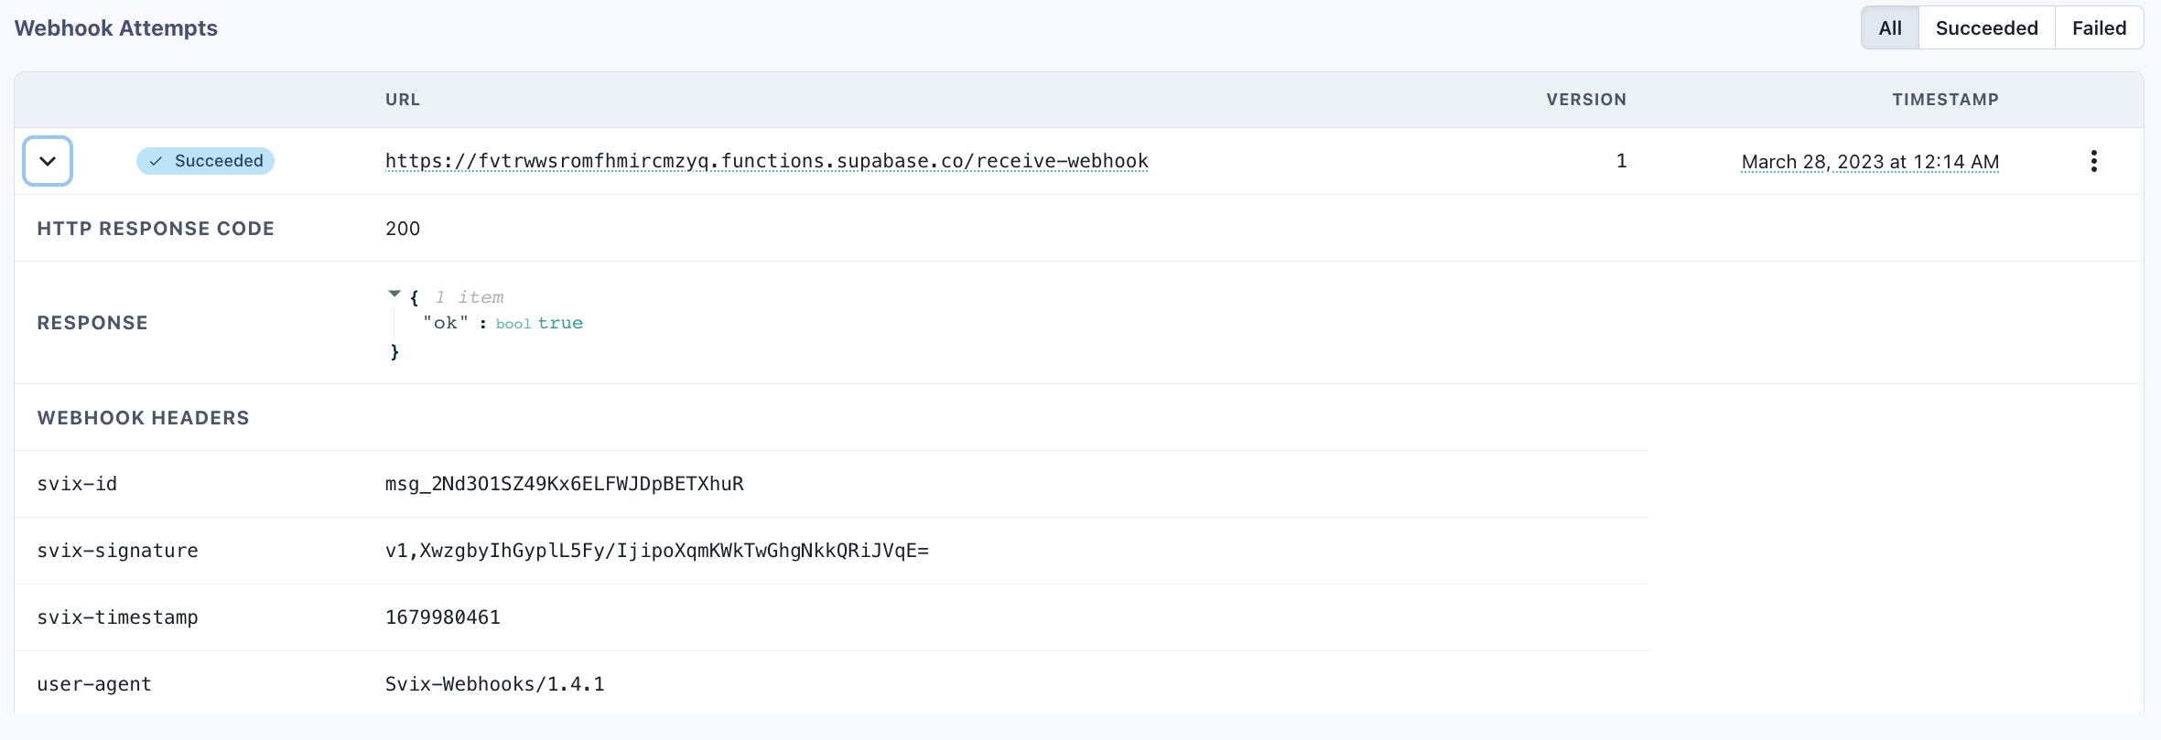Click the svix-signature header value
Viewport: 2161px width, 740px height.
[656, 551]
